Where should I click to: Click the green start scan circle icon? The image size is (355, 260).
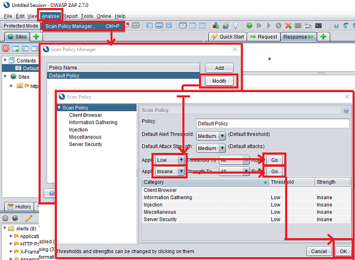click(249, 26)
